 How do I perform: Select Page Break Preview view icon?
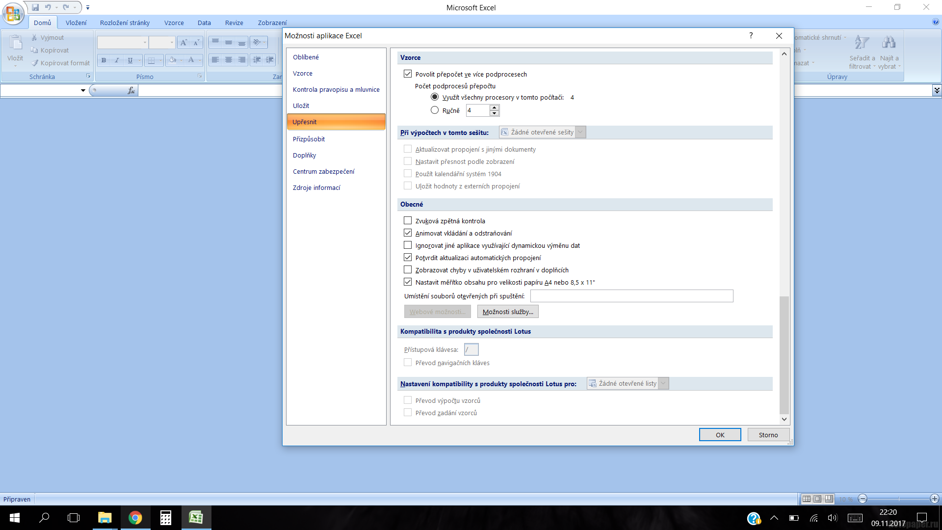pyautogui.click(x=829, y=499)
